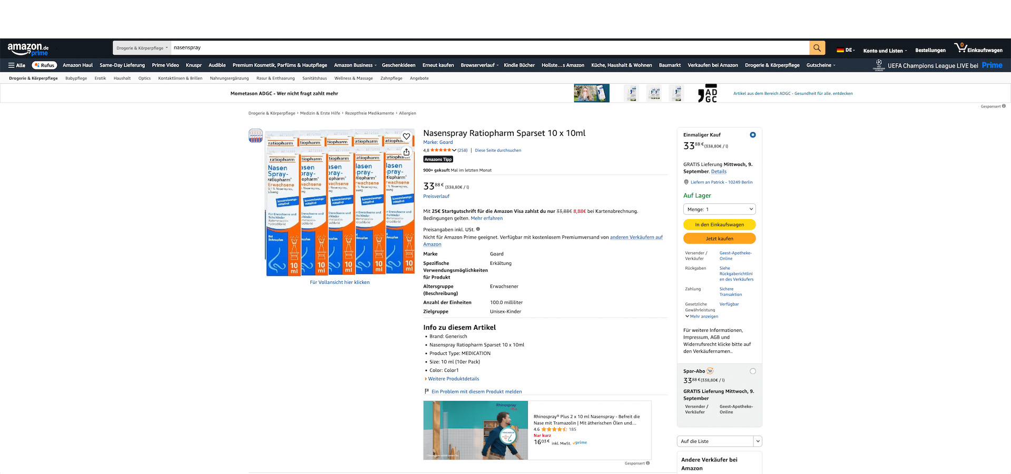Open Kindle Bücher in navigation bar

pos(519,65)
